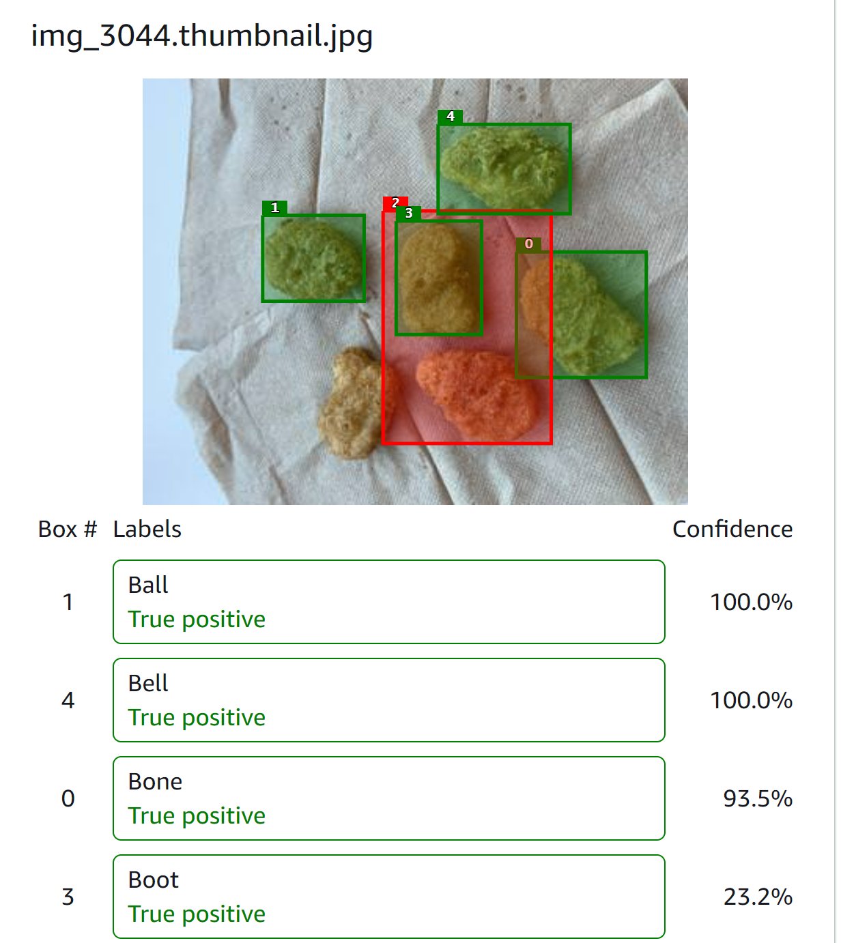This screenshot has width=841, height=943.
Task: Click the Labels column header
Action: click(x=147, y=529)
